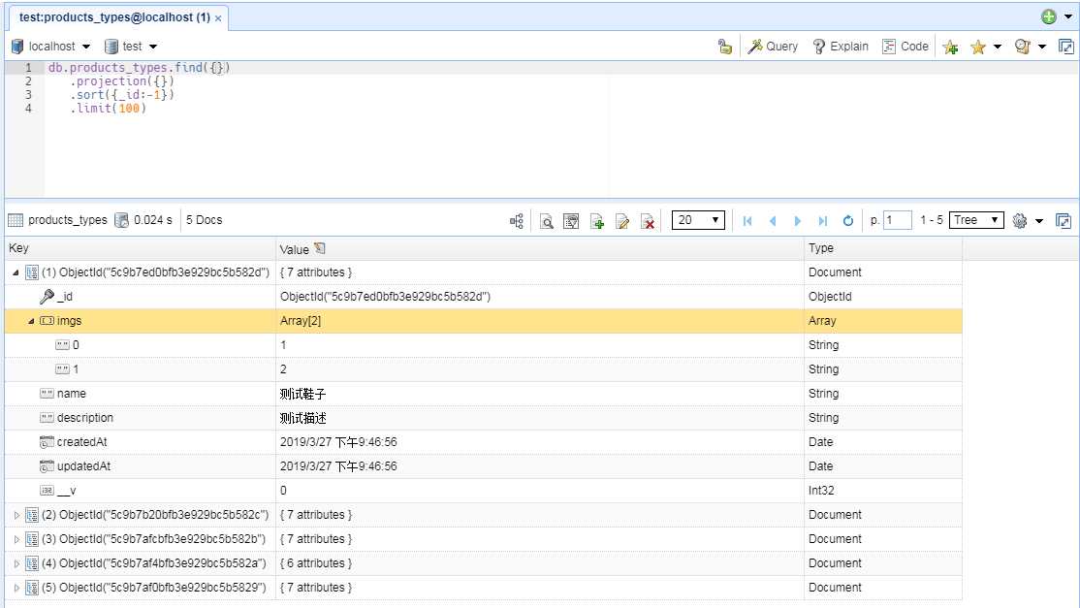Click the padlock icon in the query toolbar
1080x608 pixels.
[x=724, y=47]
